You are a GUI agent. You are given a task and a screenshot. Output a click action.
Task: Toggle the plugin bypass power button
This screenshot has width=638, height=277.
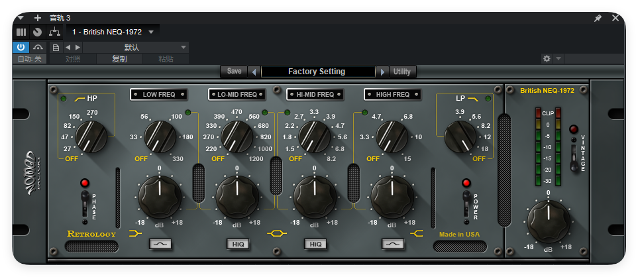(x=21, y=47)
